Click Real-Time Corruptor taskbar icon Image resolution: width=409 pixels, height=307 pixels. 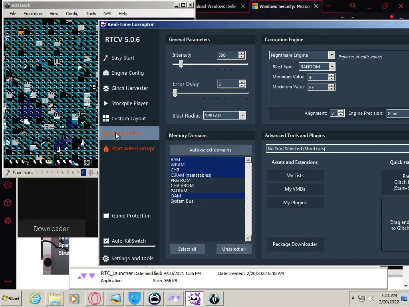tap(195, 298)
